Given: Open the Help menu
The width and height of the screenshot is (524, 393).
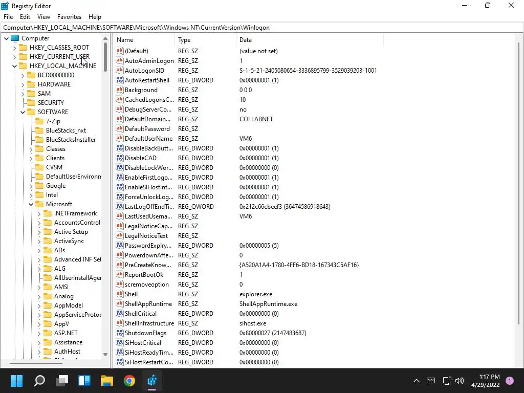Looking at the screenshot, I should [x=95, y=17].
